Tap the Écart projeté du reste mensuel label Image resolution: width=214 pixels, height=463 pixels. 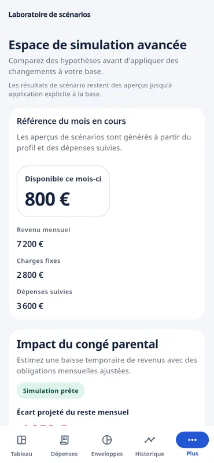[73, 412]
